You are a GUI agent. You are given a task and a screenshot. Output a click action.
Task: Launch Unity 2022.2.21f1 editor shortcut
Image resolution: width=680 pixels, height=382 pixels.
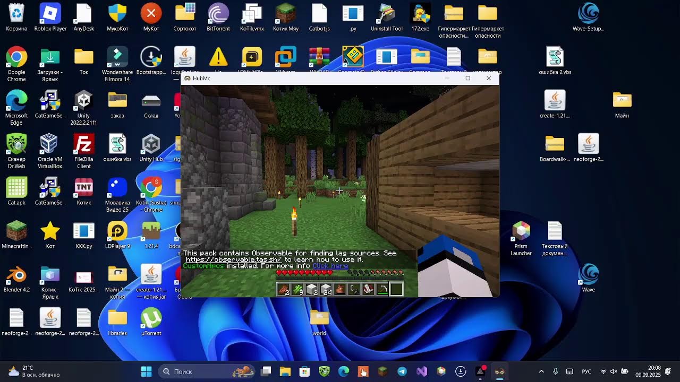click(83, 108)
